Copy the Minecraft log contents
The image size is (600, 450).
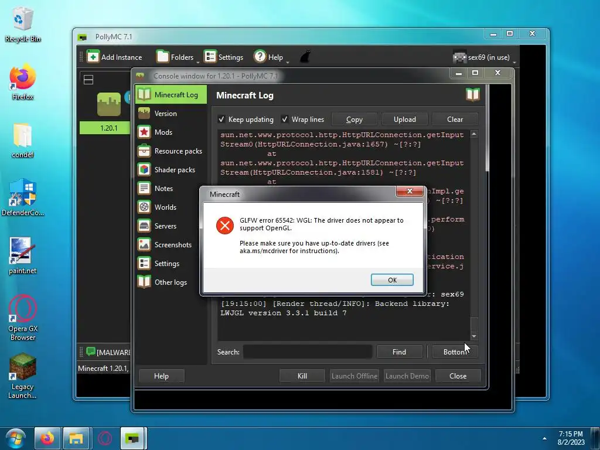[354, 120]
